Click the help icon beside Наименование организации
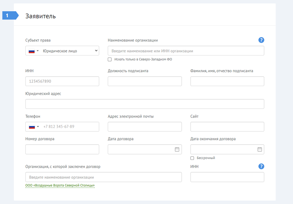The width and height of the screenshot is (293, 204). tap(261, 40)
